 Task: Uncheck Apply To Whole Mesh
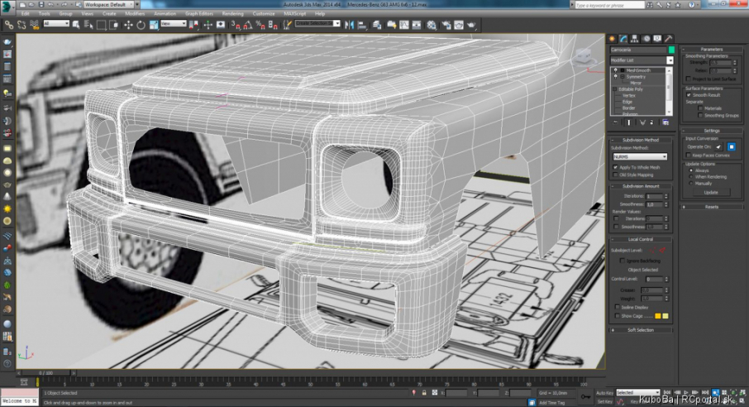[x=615, y=167]
